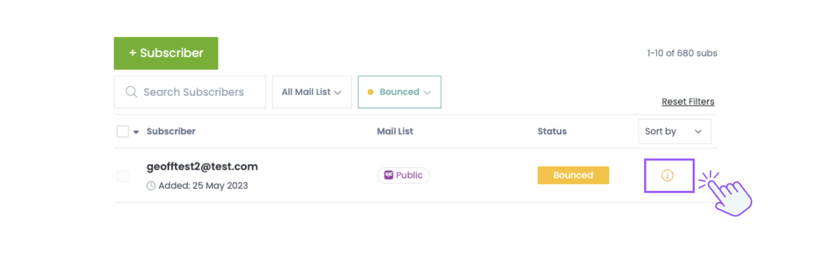Click the Subscriber column header

[x=171, y=132]
